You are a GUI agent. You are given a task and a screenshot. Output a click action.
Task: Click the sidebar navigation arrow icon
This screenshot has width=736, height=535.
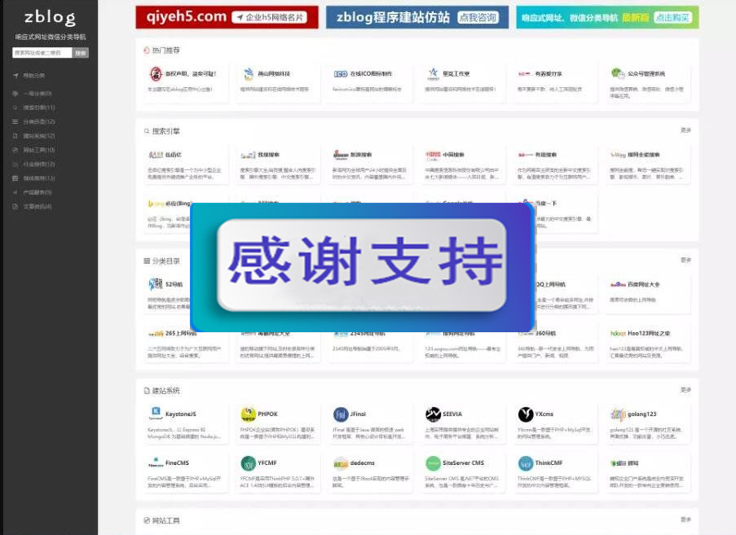click(15, 76)
